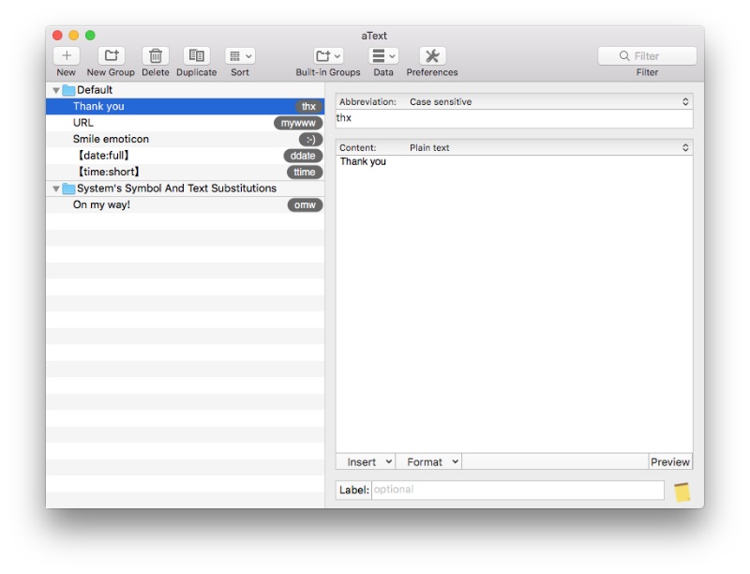Open the Format dropdown menu
750x574 pixels.
coord(428,461)
